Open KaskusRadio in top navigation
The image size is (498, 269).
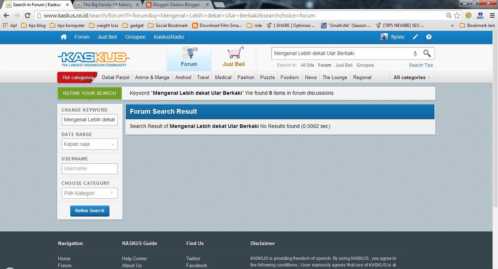click(x=169, y=37)
